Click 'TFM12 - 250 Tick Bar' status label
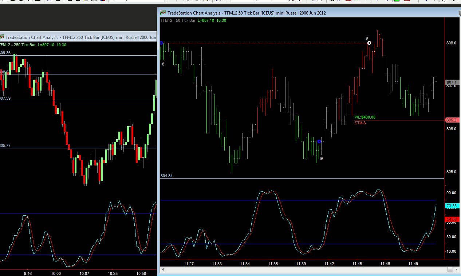The width and height of the screenshot is (461, 276). (17, 45)
